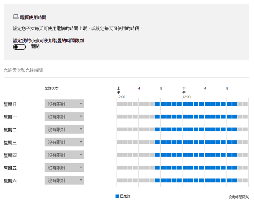This screenshot has width=254, height=202.
Task: Click 星期五 last blue allowed block
Action: pos(234,168)
